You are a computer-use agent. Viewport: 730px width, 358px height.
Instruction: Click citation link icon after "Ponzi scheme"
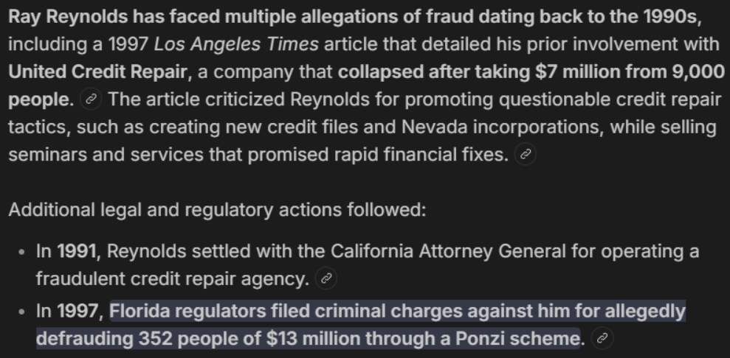pos(602,339)
